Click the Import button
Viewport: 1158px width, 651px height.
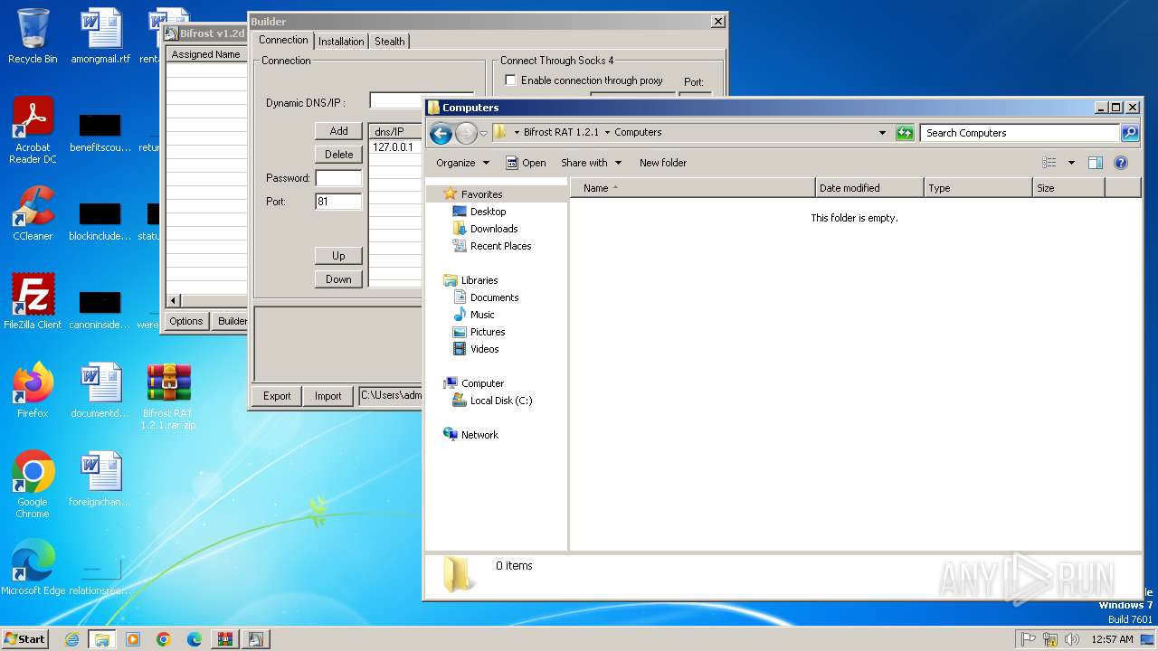click(x=327, y=396)
